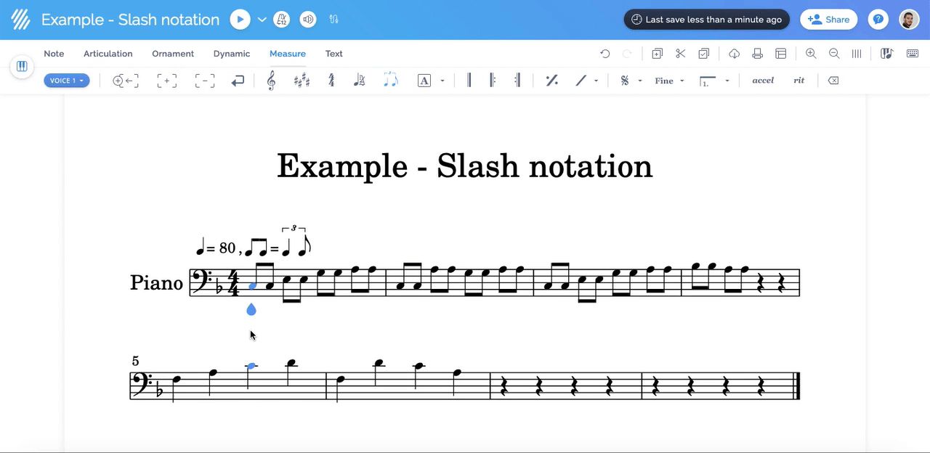
Task: Apply the Tuplet tool
Action: click(390, 80)
